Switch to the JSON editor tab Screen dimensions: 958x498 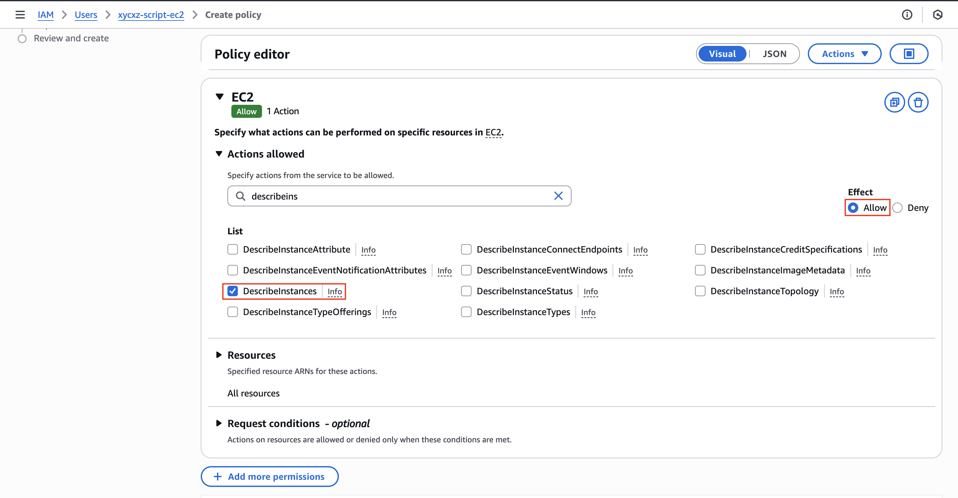774,54
